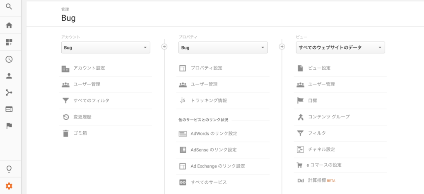Open Ad Exchange のリンク設定
The image size is (424, 194).
coord(218,166)
